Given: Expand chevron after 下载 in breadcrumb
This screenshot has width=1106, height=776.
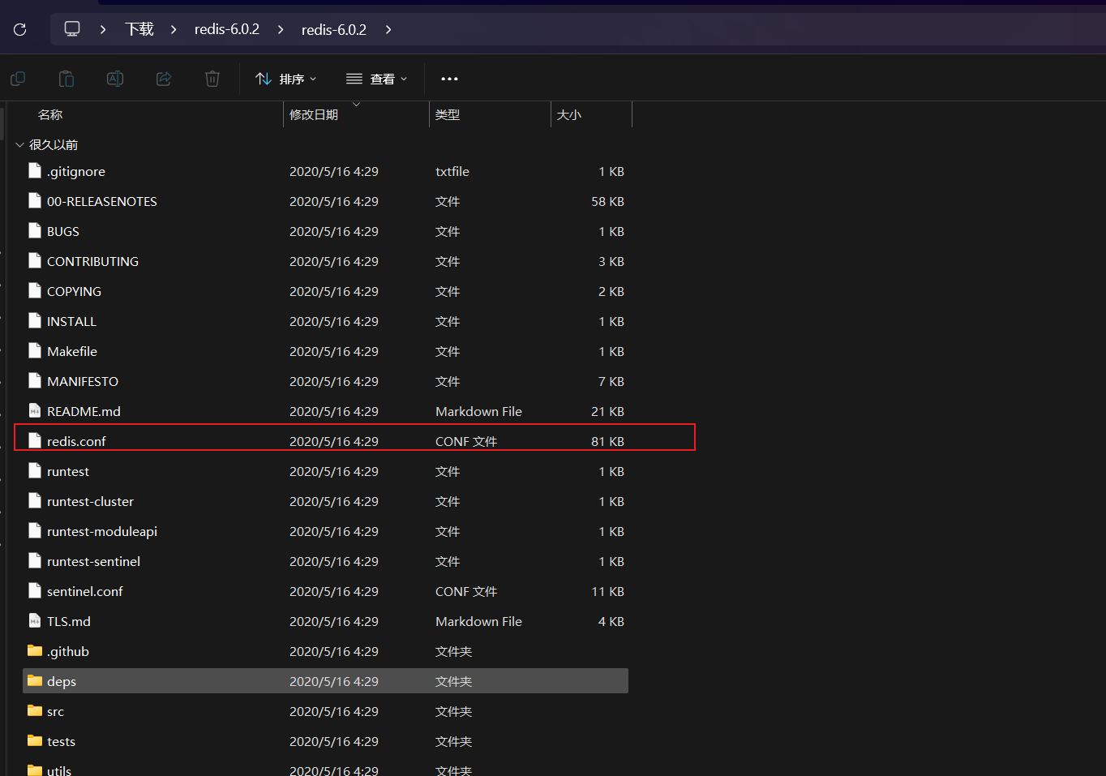Looking at the screenshot, I should click(174, 29).
